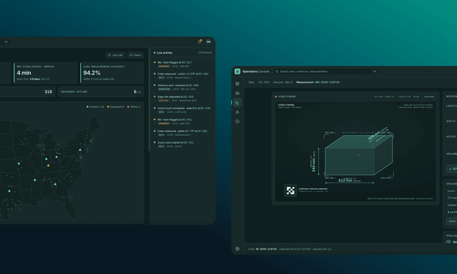
Task: Open Variance auto-resolved at DC-088 activity
Action: coord(183,87)
